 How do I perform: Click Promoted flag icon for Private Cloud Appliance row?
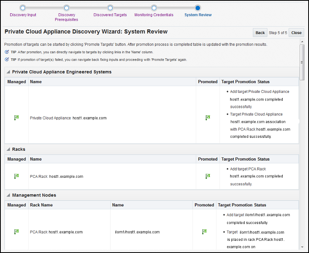tap(208, 118)
